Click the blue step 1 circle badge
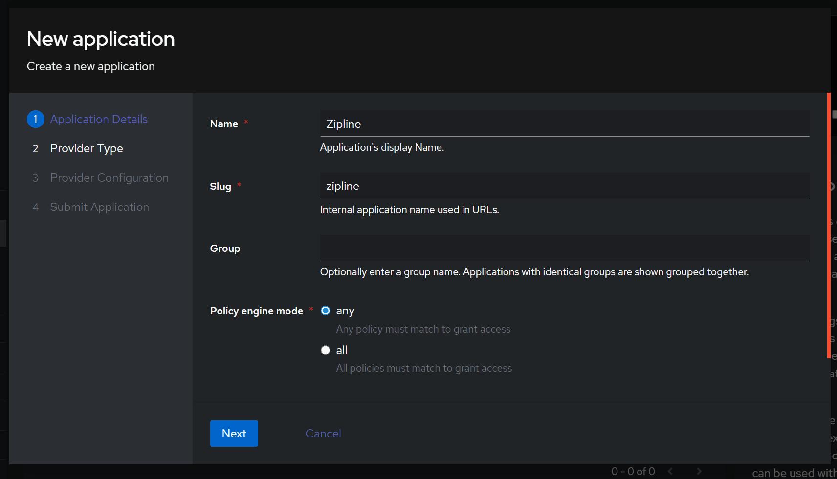 pos(35,119)
